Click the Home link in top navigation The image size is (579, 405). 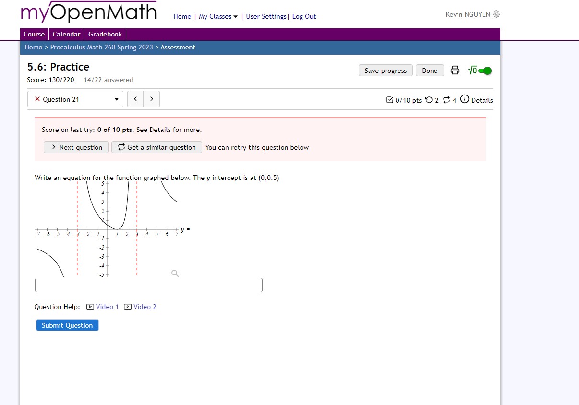coord(182,16)
